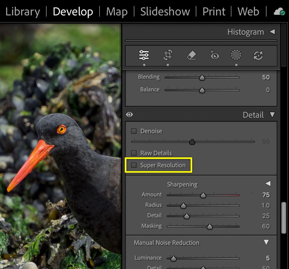Viewport: 289px width, 269px height.
Task: Enable the Denoise checkbox
Action: click(134, 131)
